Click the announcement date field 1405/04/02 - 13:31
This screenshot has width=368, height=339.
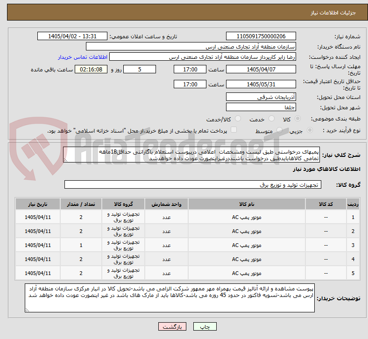pos(72,36)
